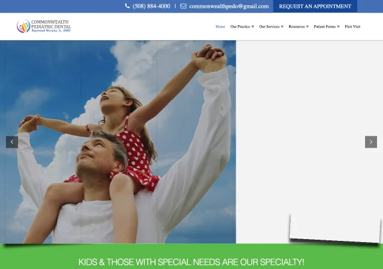
Task: Click the "Kids & Those With Special Needs" headline
Action: click(191, 262)
